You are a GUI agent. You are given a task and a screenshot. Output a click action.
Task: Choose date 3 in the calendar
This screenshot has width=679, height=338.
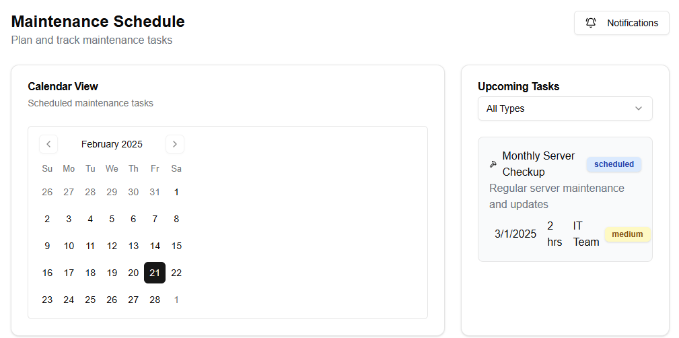[69, 219]
